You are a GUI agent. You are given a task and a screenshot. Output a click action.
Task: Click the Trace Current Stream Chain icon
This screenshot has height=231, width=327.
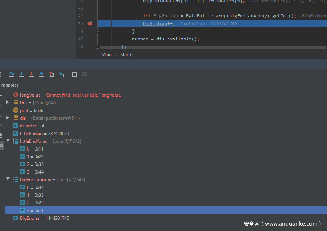coord(84,74)
